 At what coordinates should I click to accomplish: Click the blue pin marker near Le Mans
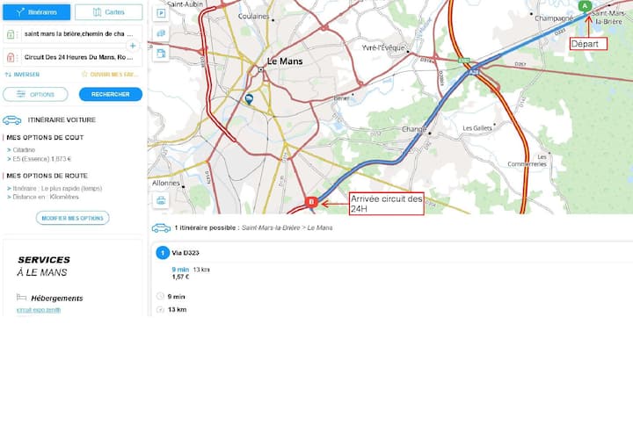pyautogui.click(x=249, y=99)
